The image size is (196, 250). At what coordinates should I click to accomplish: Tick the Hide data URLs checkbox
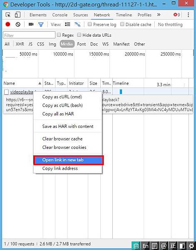click(x=79, y=35)
